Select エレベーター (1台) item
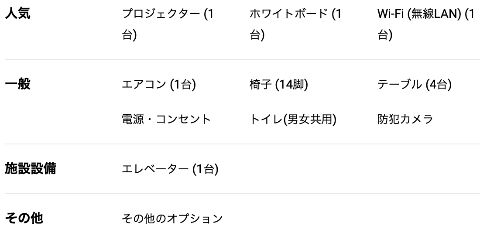 click(170, 169)
